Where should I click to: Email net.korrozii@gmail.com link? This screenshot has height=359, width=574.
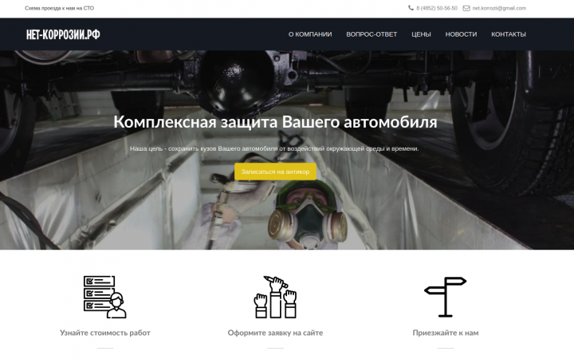coord(499,8)
